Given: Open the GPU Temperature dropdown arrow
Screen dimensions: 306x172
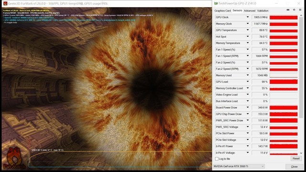Looking at the screenshot, I should point(248,30).
